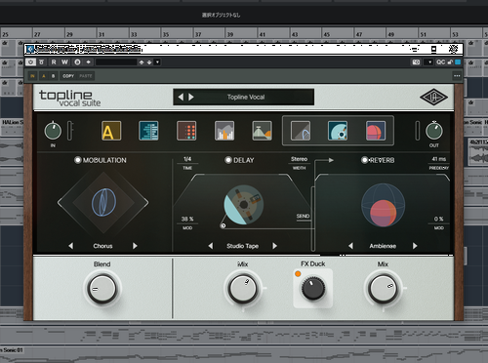This screenshot has width=488, height=363.
Task: Open the preset dropdown arrow in the header toolbar
Action: [157, 62]
